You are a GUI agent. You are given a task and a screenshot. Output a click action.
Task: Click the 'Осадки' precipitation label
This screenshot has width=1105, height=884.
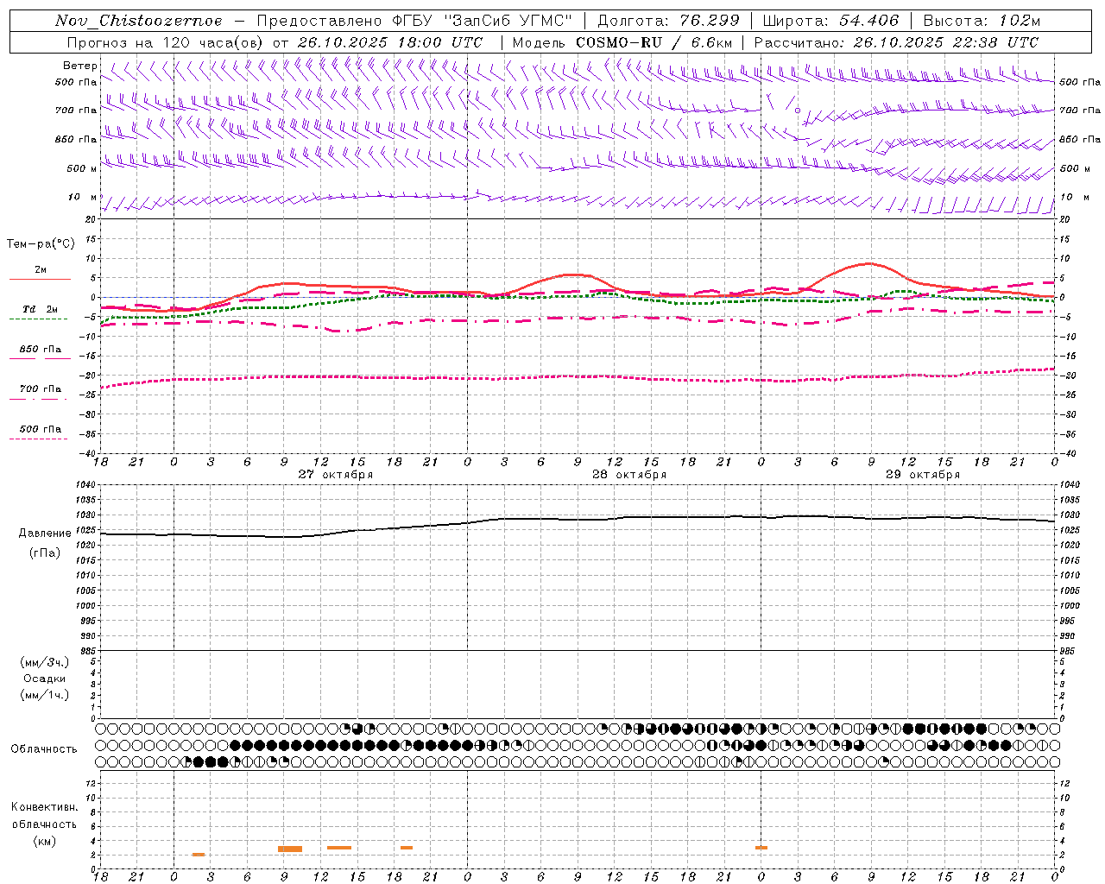coord(45,679)
